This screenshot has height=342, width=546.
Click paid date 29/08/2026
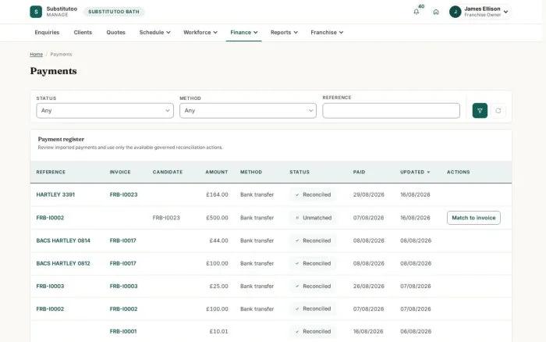click(x=369, y=195)
